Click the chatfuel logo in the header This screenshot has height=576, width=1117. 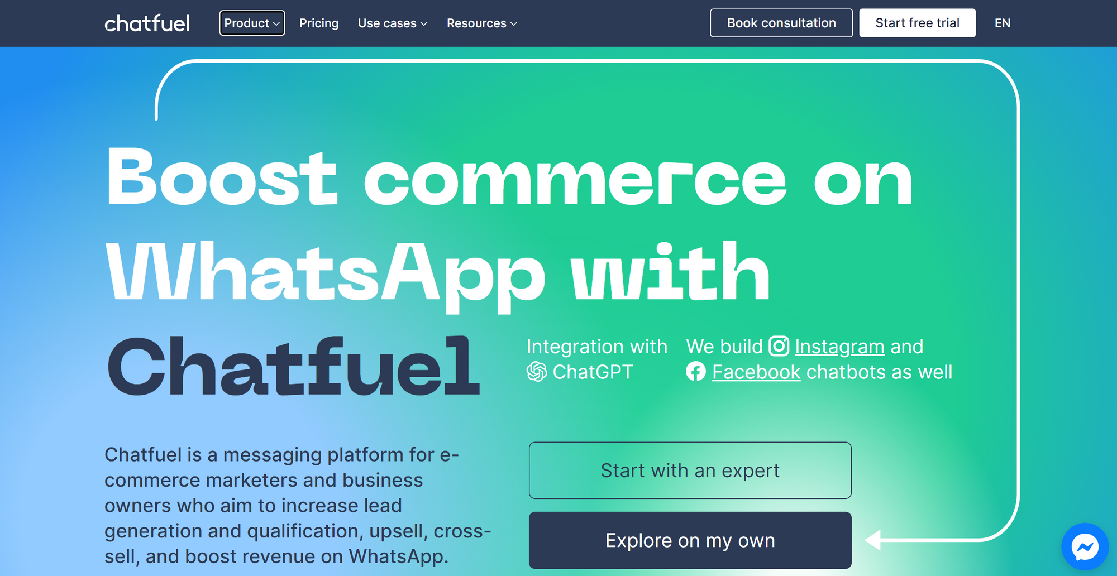pyautogui.click(x=147, y=23)
